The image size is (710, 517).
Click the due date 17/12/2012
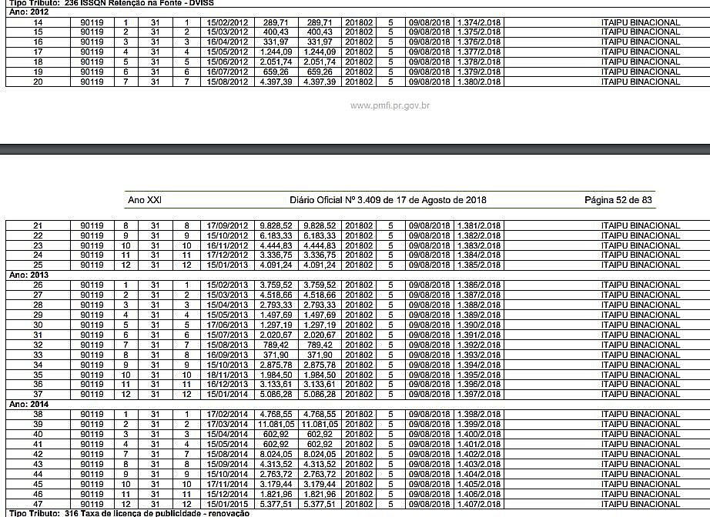tap(227, 255)
